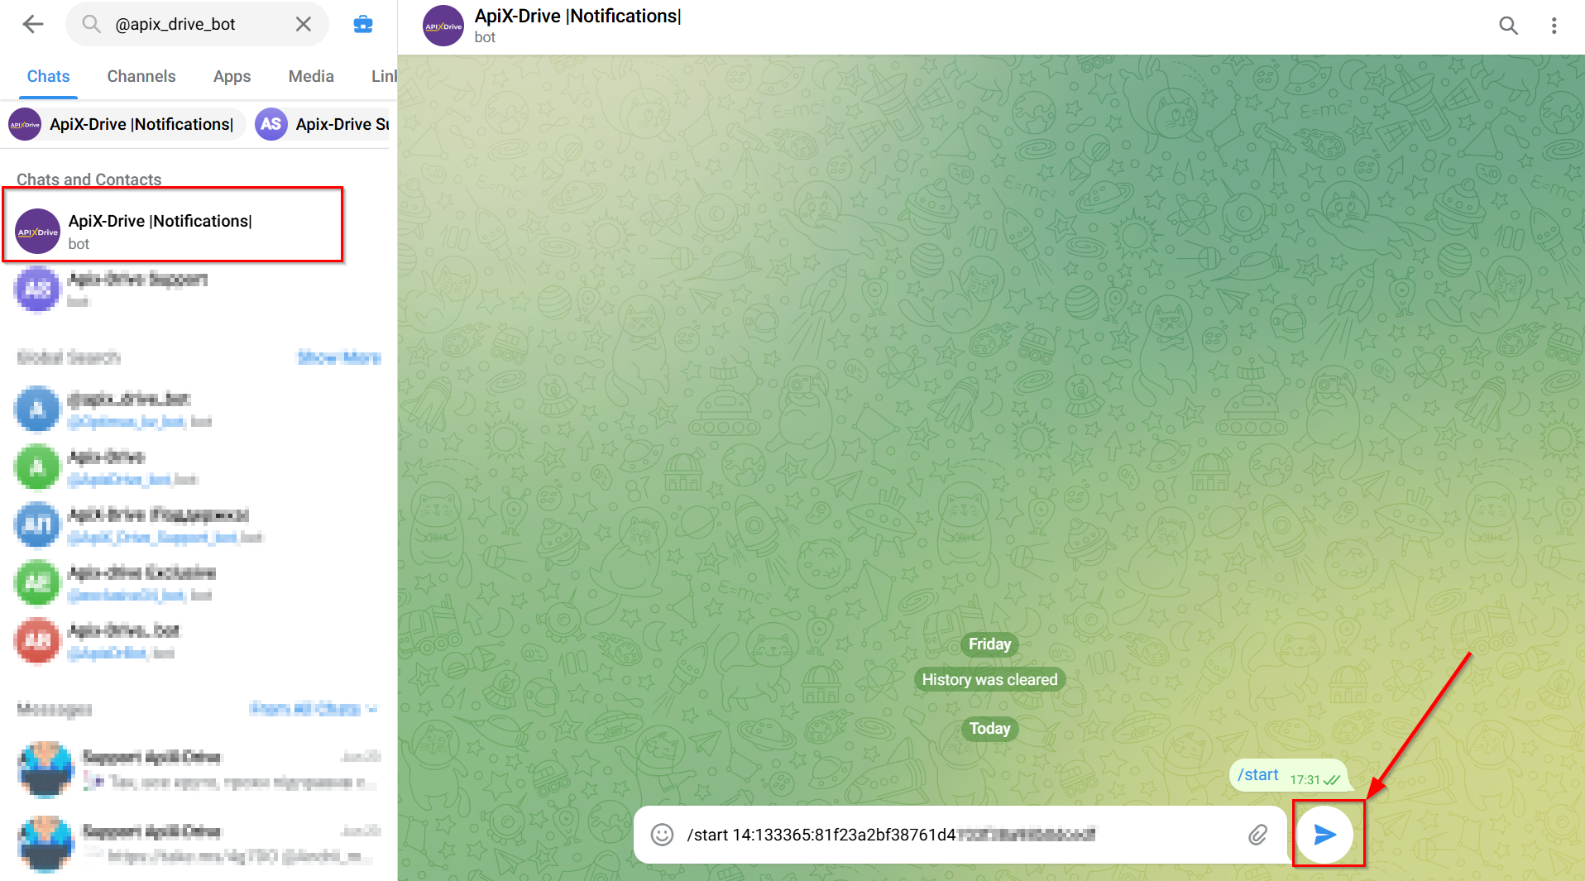Switch to the Chats tab
The height and width of the screenshot is (881, 1585).
click(x=48, y=76)
